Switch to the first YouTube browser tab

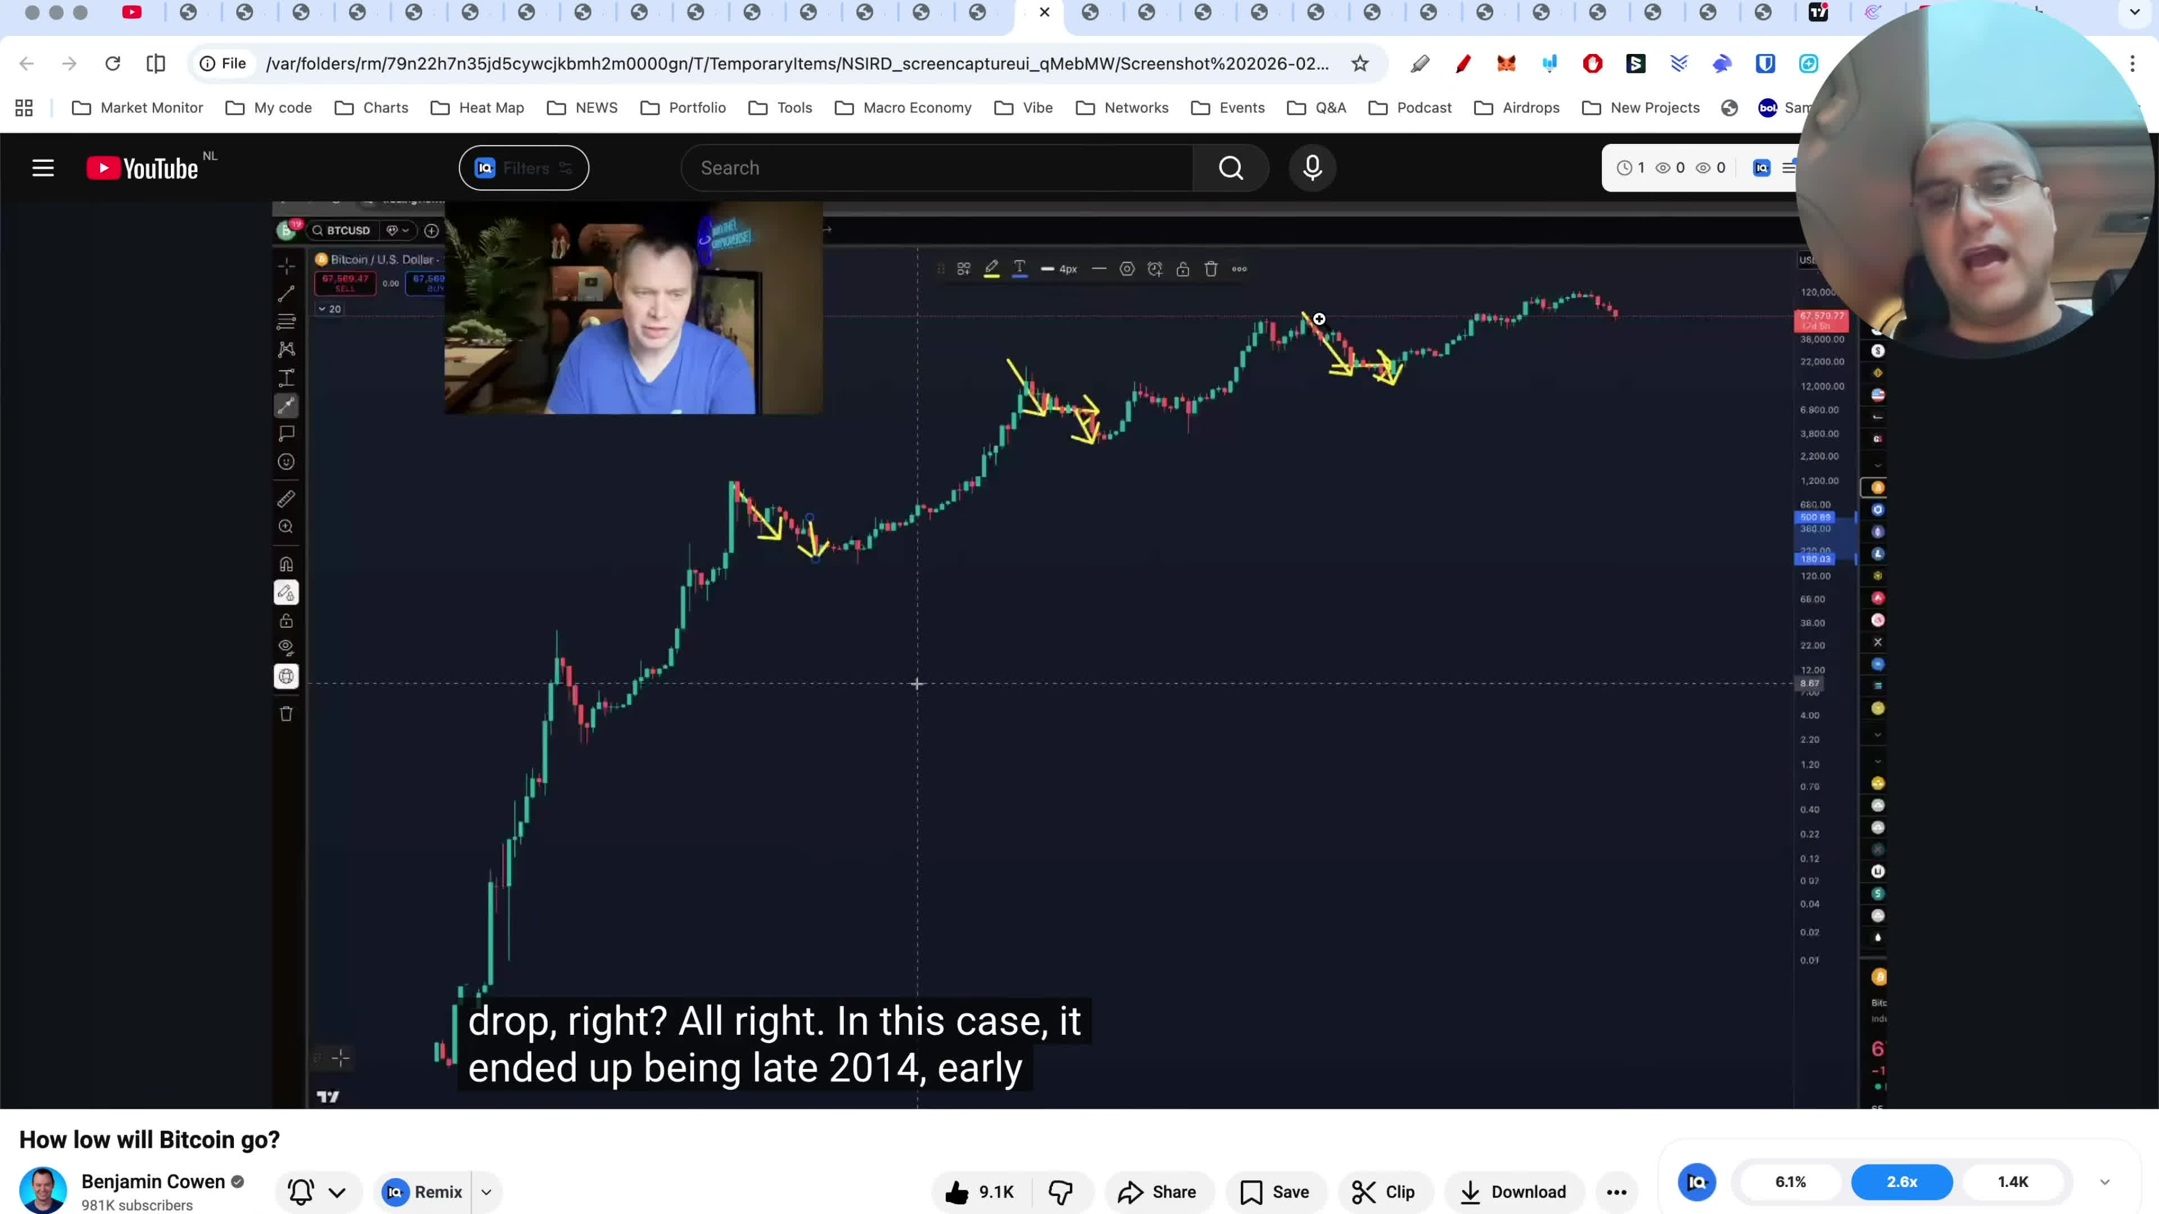coord(132,12)
